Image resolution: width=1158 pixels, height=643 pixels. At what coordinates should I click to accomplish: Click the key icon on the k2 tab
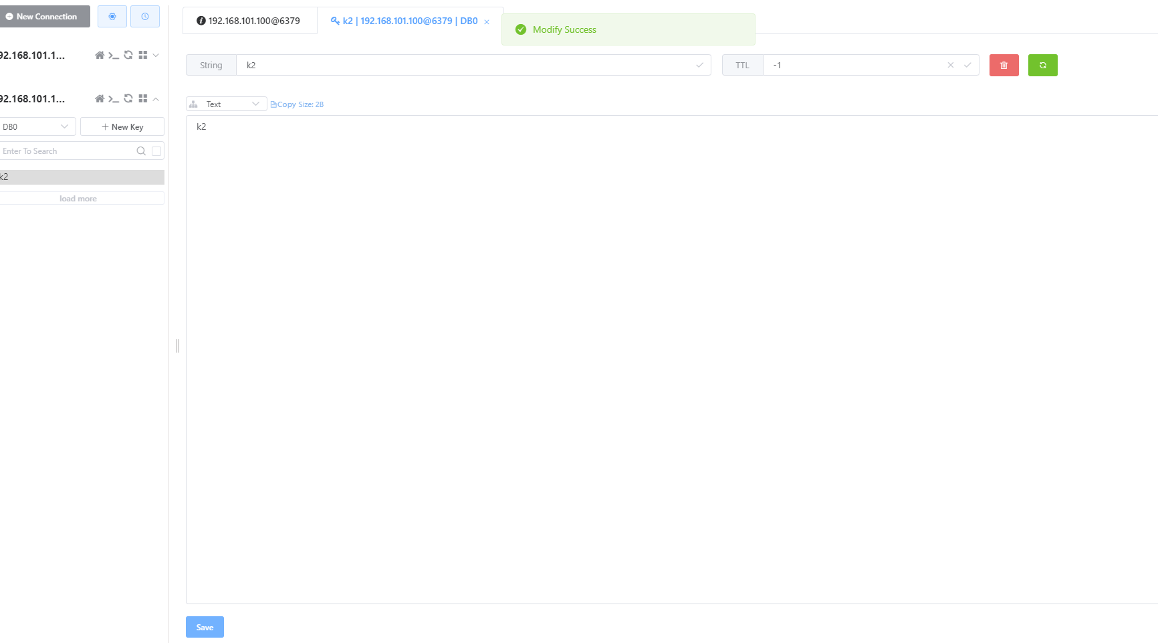[335, 21]
